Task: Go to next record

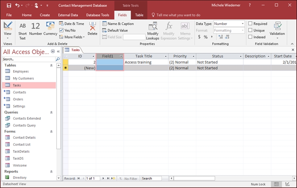Action: point(103,178)
